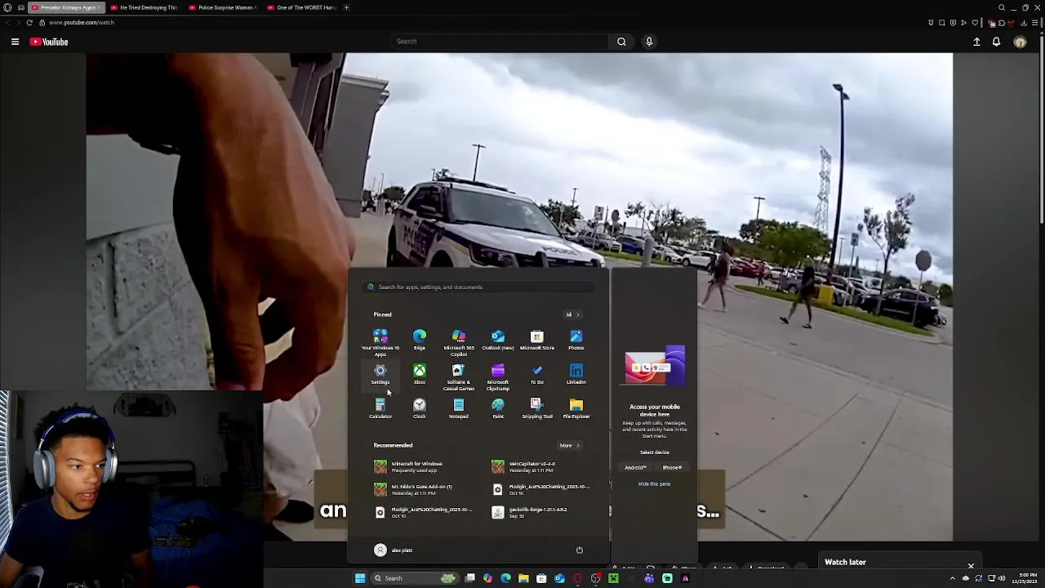Launch Microsoft Store from Start menu

coord(537,340)
